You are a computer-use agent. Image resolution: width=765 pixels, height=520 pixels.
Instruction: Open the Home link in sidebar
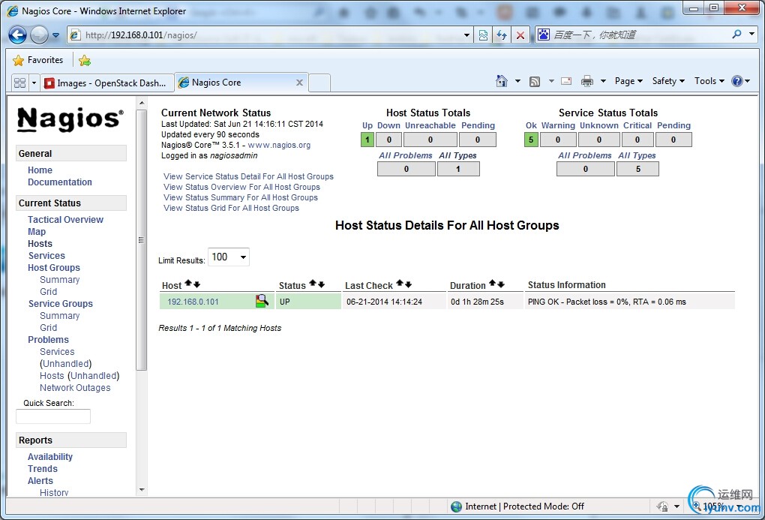[x=40, y=170]
